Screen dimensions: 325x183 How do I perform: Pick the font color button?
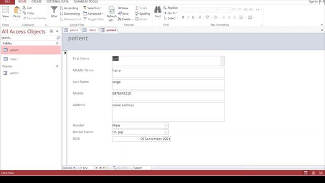(200, 17)
